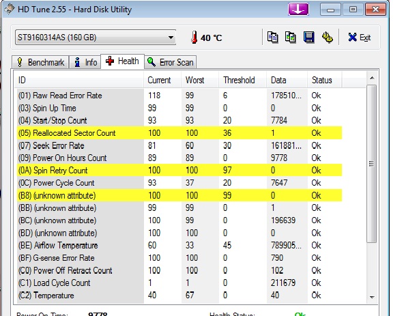Viewport: 419px width, 316px height.
Task: Click the Status column header
Action: click(334, 81)
